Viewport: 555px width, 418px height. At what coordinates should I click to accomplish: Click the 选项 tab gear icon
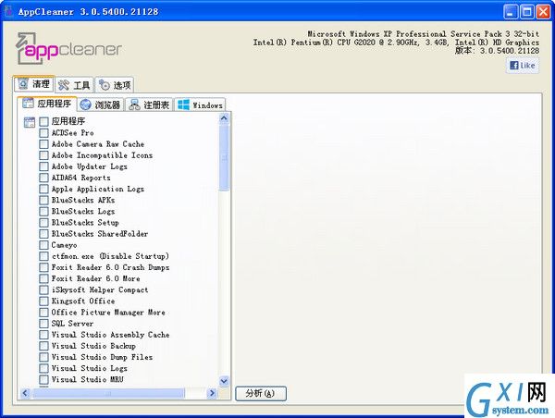coord(105,85)
